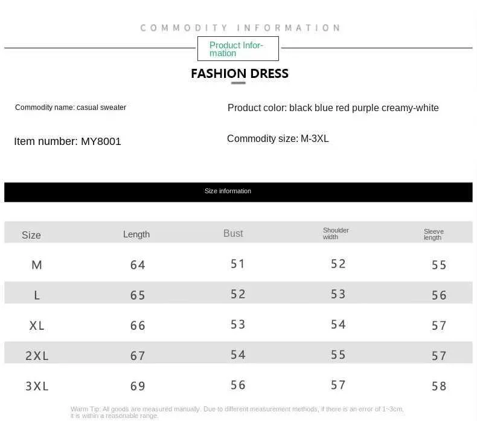This screenshot has height=421, width=477.
Task: Click the Warm Tip note at the bottom
Action: 237,412
